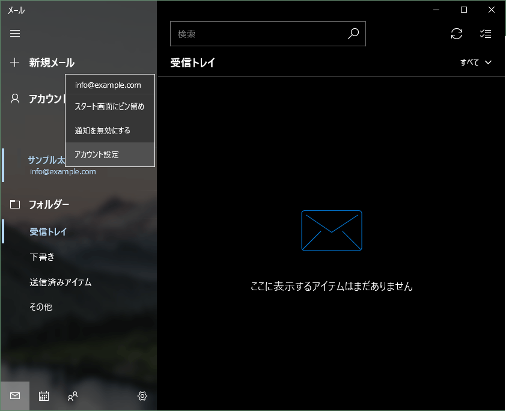Click the Mail envelope icon in bottom bar

[15, 396]
